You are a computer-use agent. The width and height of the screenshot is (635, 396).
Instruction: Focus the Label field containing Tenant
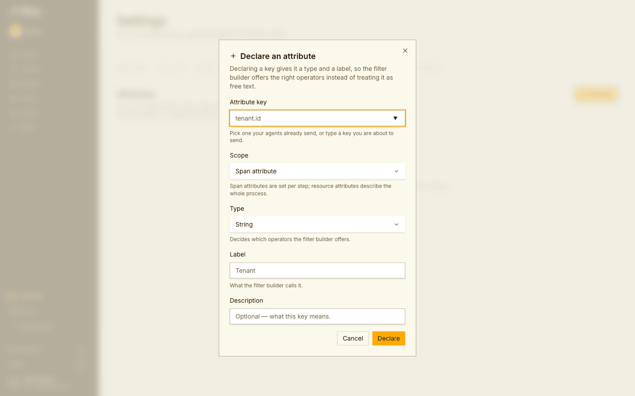pos(317,271)
